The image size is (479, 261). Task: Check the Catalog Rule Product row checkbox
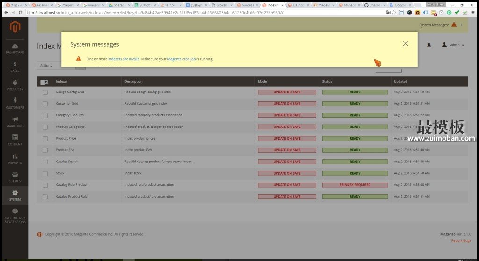click(x=45, y=185)
